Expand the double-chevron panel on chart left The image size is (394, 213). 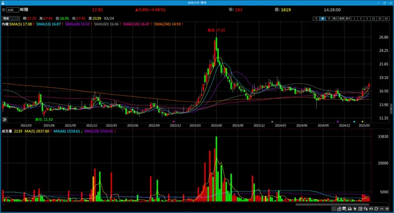tap(4, 120)
